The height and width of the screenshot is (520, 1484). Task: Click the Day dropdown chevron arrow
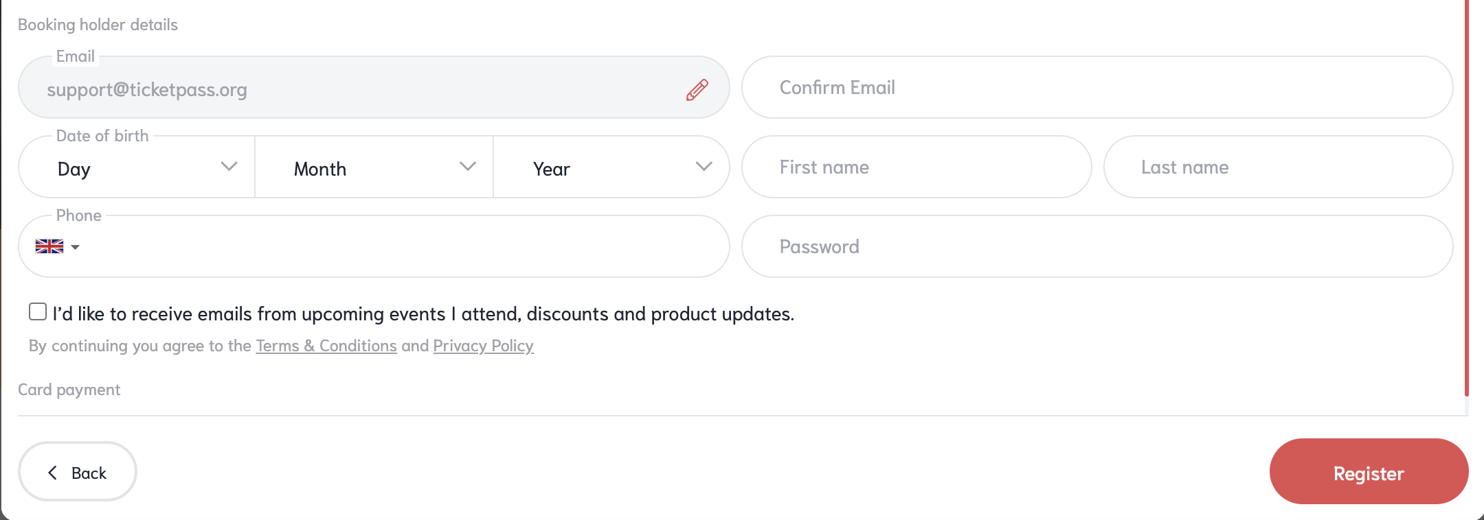point(229,167)
